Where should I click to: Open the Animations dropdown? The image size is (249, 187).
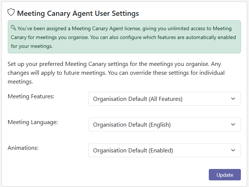[164, 150]
